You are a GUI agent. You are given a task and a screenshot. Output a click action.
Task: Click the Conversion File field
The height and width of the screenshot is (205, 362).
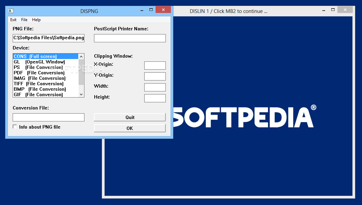[49, 117]
